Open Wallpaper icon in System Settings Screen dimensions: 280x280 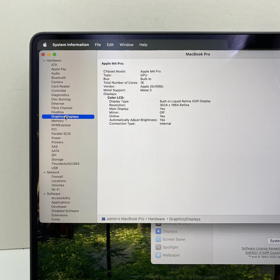click(x=158, y=255)
